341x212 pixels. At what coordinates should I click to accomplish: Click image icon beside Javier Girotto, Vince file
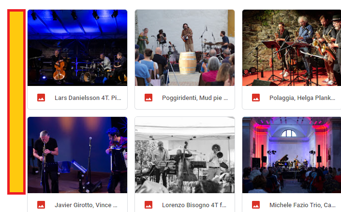coord(41,205)
